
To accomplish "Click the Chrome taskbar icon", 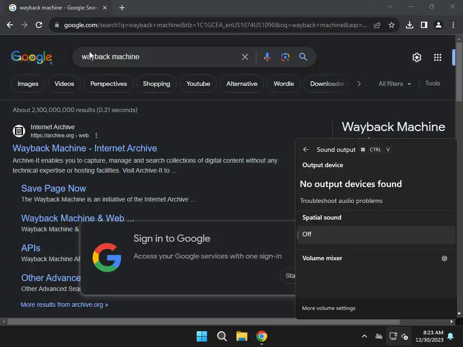I will [x=262, y=336].
